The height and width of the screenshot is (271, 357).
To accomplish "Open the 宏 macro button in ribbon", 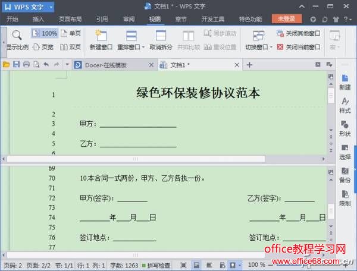I will (x=334, y=40).
